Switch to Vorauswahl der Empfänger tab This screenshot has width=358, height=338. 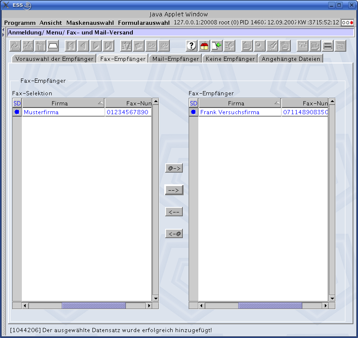(54, 59)
